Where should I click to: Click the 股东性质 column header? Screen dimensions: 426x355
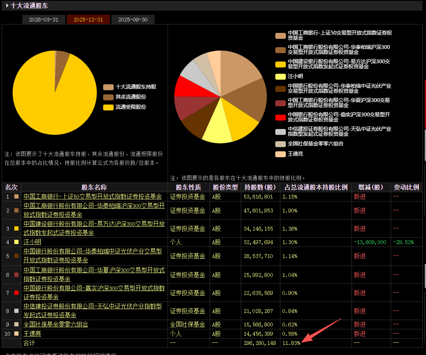(188, 187)
